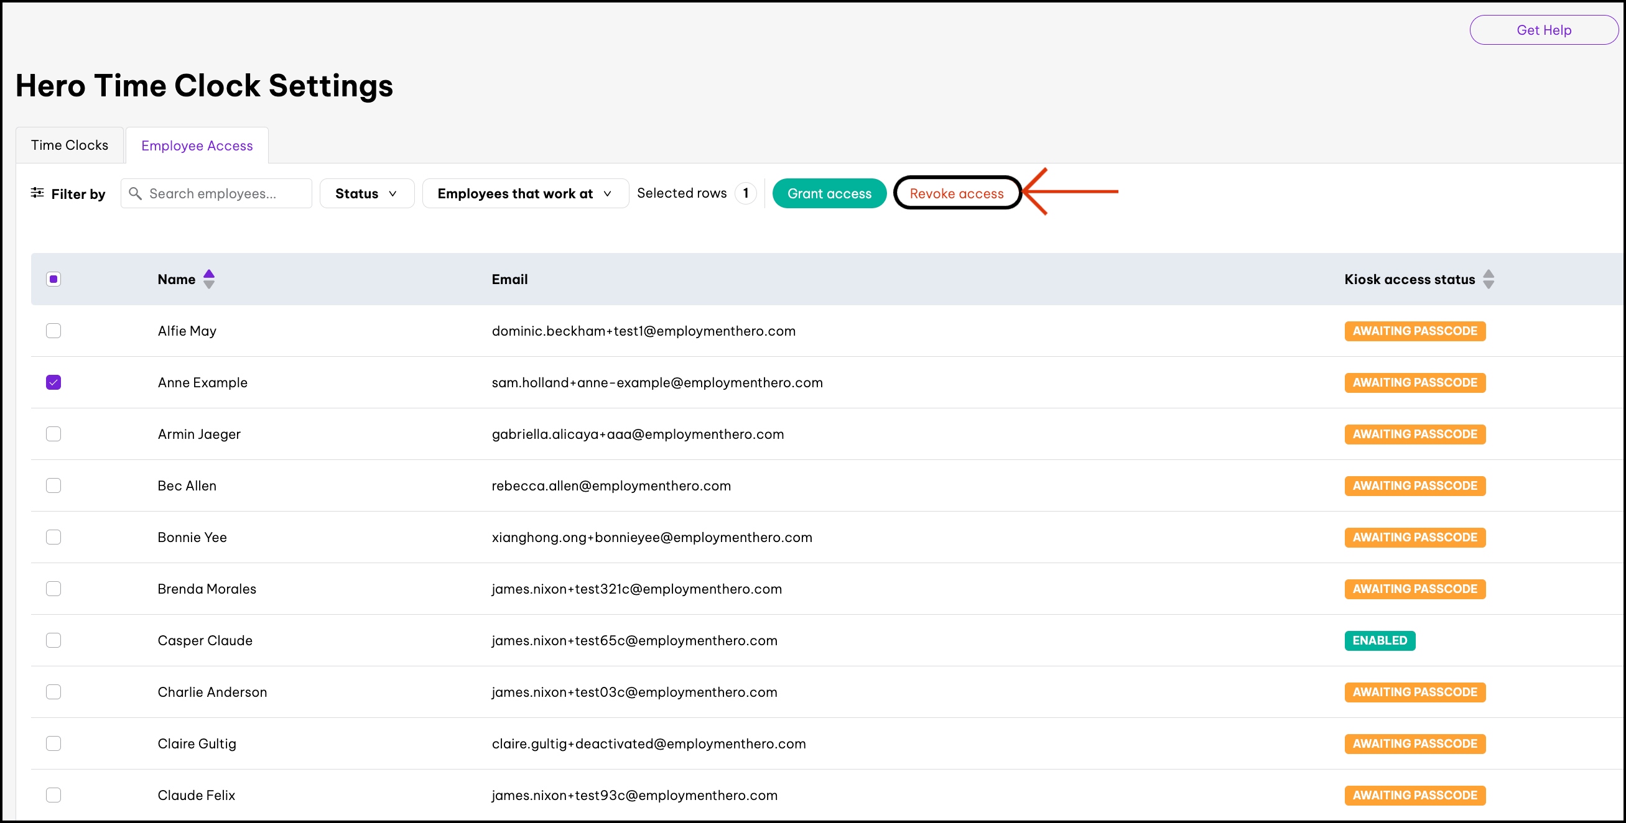The image size is (1626, 823).
Task: Click Alfie May's AWAITING PASSCODE badge
Action: tap(1415, 331)
